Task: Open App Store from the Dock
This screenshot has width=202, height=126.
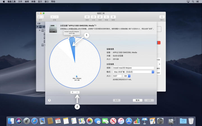Action: pyautogui.click(x=129, y=121)
